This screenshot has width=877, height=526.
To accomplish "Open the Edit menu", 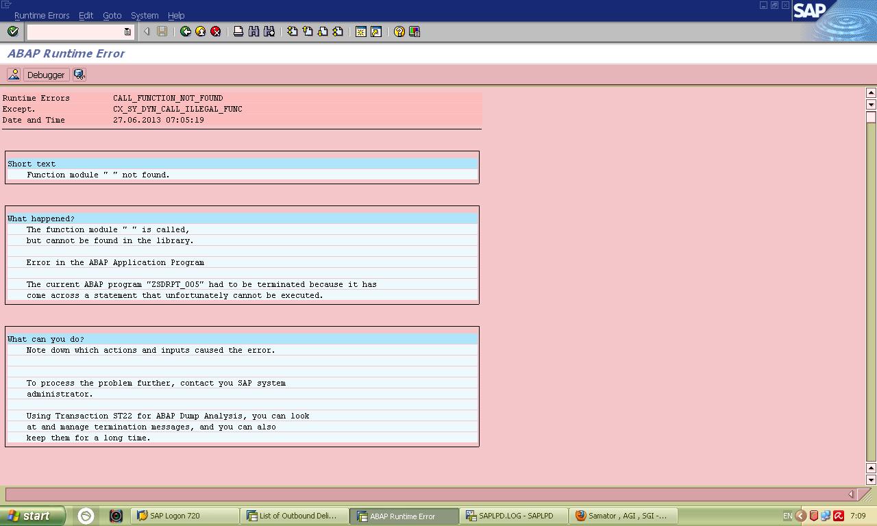I will 86,15.
